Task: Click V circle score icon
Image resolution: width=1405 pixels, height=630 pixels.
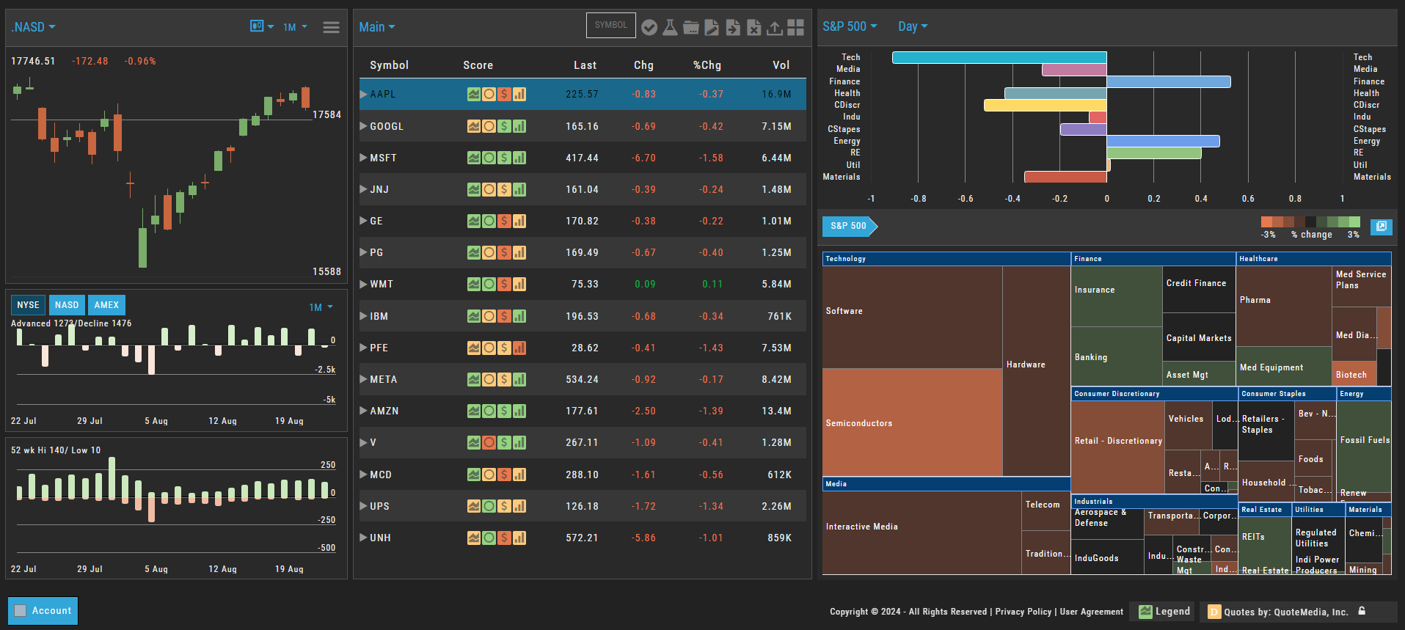Action: (489, 442)
